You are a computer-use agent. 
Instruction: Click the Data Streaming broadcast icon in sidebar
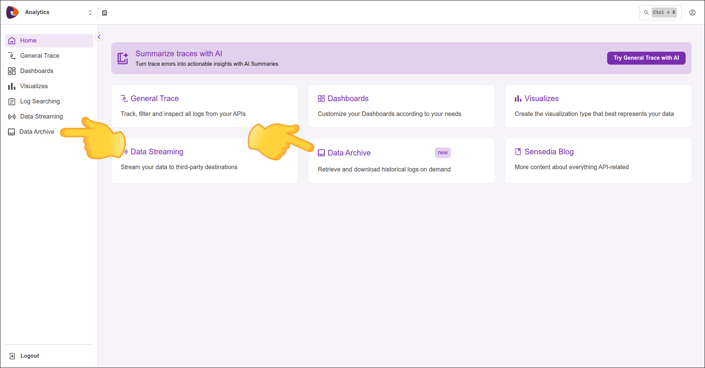click(12, 117)
